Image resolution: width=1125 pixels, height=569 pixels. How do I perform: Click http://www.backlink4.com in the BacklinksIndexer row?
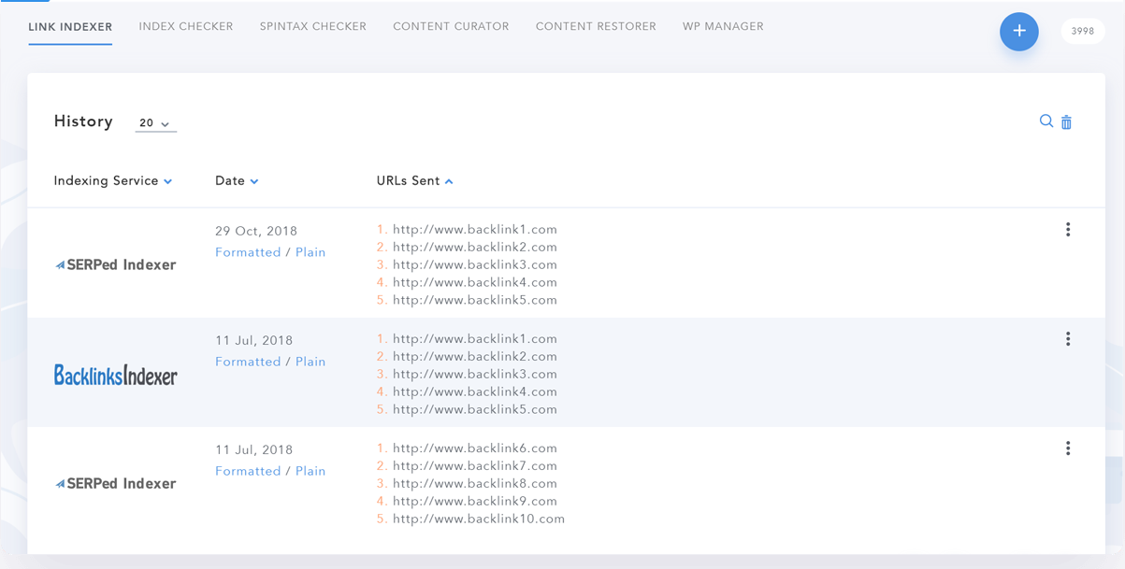[x=475, y=392]
